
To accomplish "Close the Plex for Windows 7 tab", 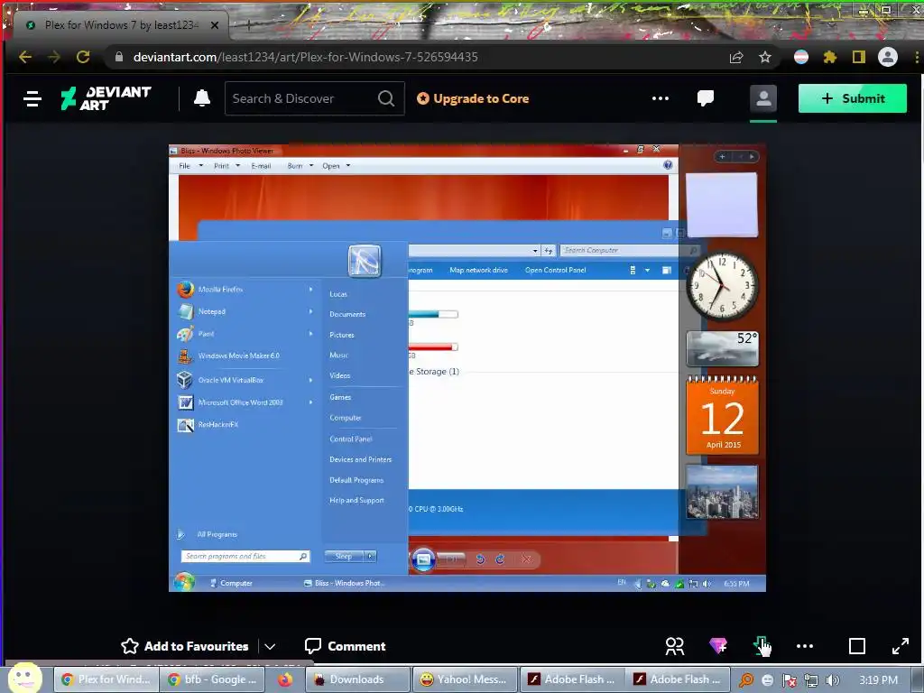I will click(215, 25).
